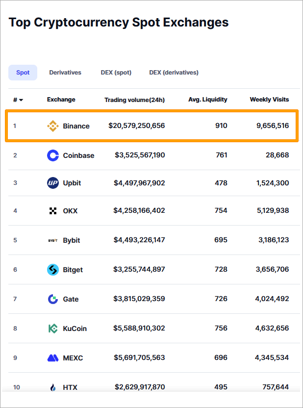Switch to the Derivatives tab
303x408 pixels.
65,72
